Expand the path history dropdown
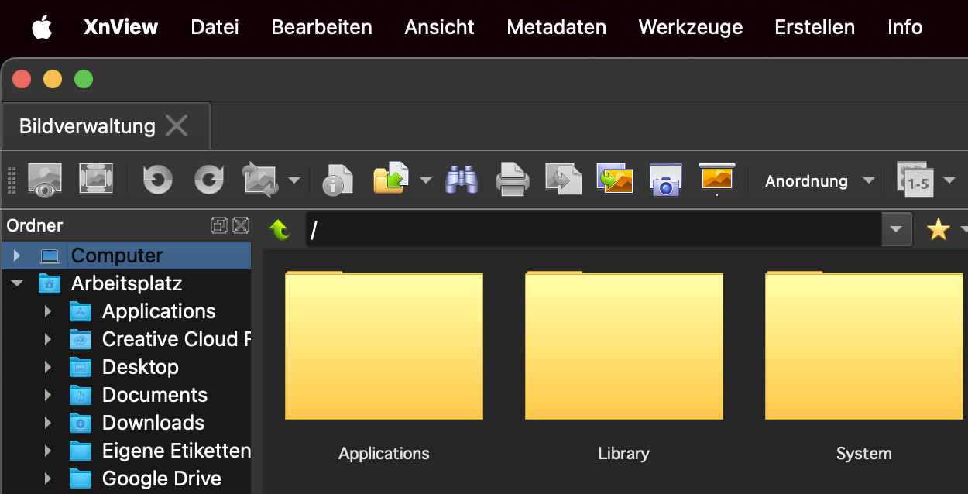Image resolution: width=968 pixels, height=494 pixels. point(897,229)
